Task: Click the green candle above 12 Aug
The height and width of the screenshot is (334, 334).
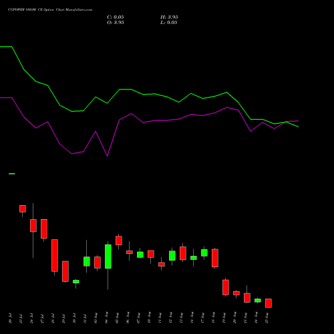Action: [172, 256]
